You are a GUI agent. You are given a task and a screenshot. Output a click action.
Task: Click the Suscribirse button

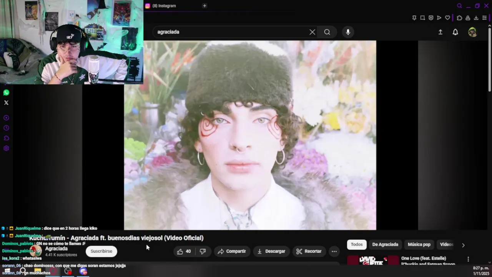point(101,251)
